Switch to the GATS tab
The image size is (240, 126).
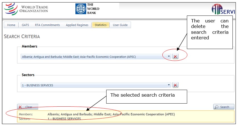pos(25,25)
